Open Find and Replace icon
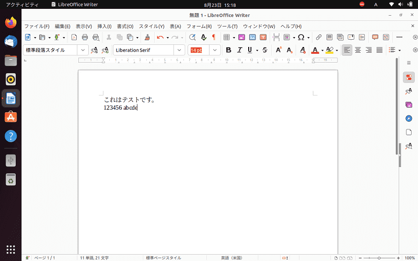The width and height of the screenshot is (418, 261). pyautogui.click(x=192, y=37)
